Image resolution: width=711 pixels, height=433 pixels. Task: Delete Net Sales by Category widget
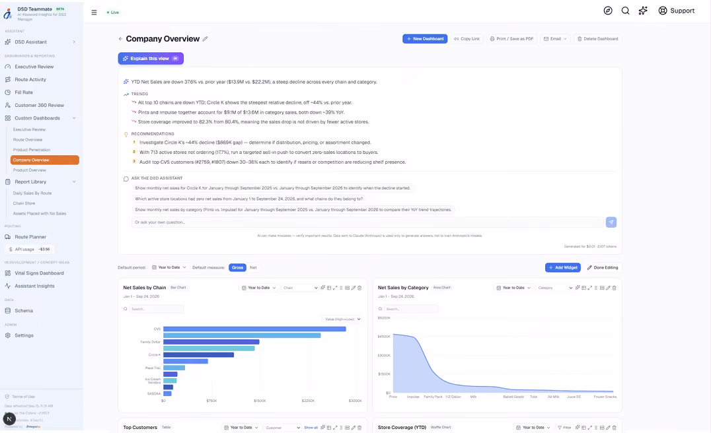615,288
